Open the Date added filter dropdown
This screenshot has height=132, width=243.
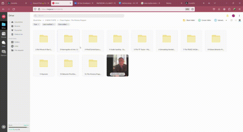(x=63, y=24)
